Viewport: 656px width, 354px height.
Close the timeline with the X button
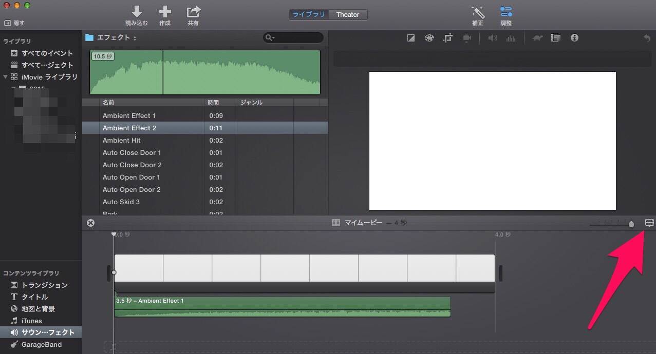pos(91,223)
